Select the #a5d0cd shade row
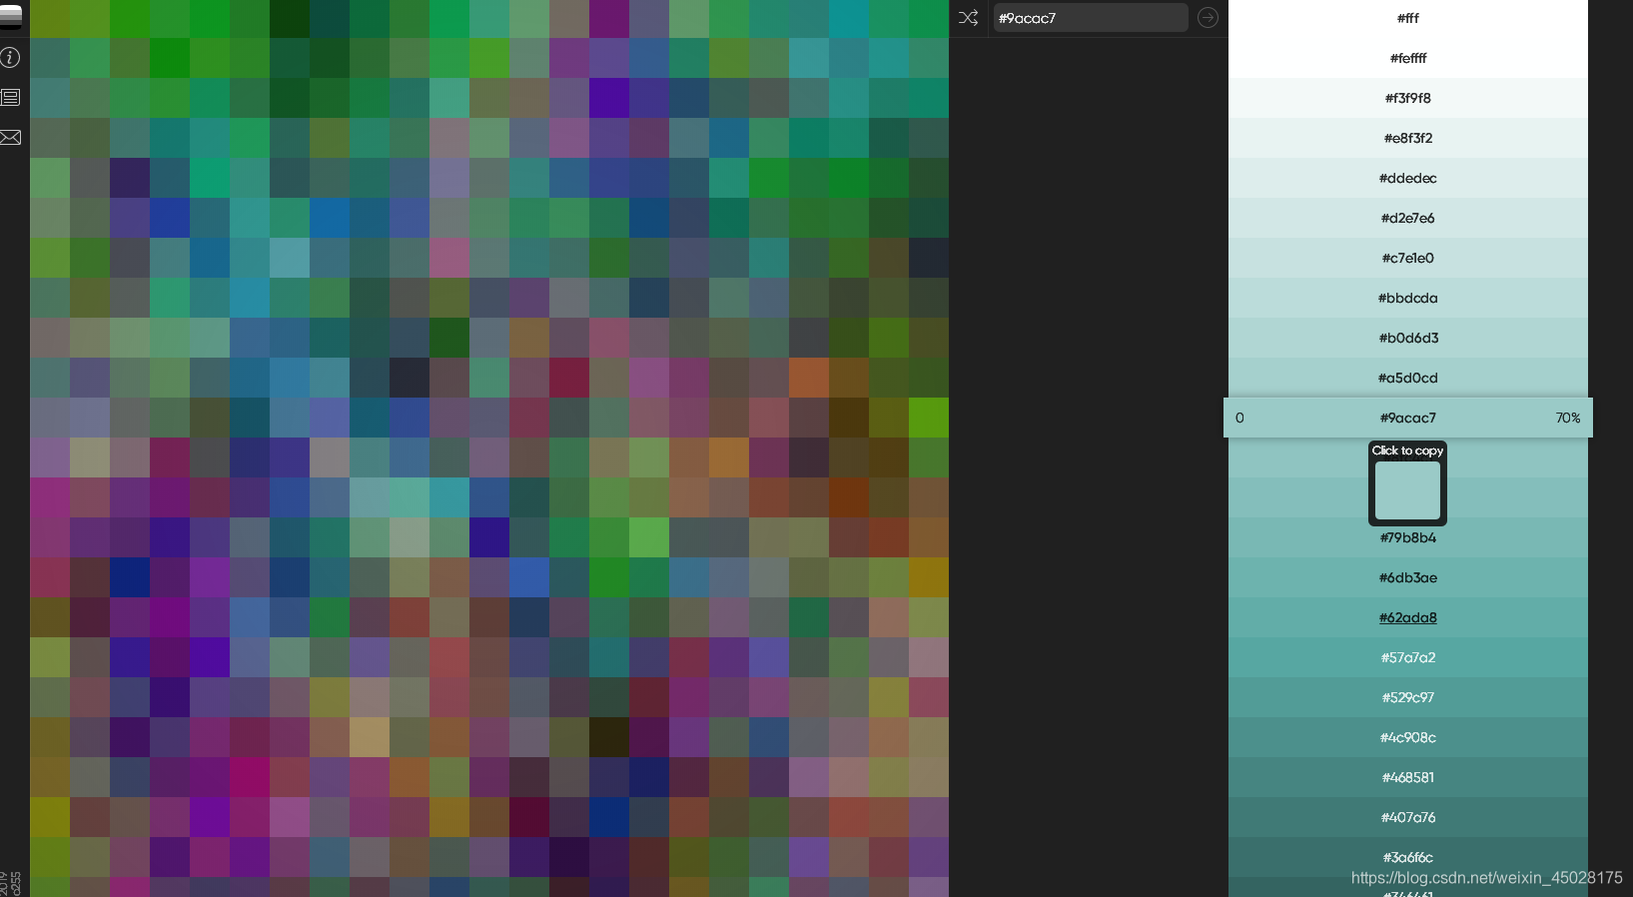Screen dimensions: 1633x897 [1408, 378]
